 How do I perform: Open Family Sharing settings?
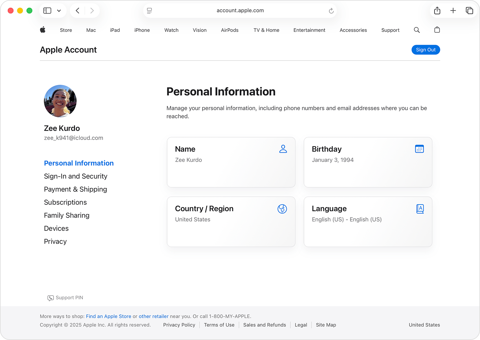click(66, 215)
